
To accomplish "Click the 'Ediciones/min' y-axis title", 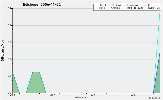I will tap(2, 51).
